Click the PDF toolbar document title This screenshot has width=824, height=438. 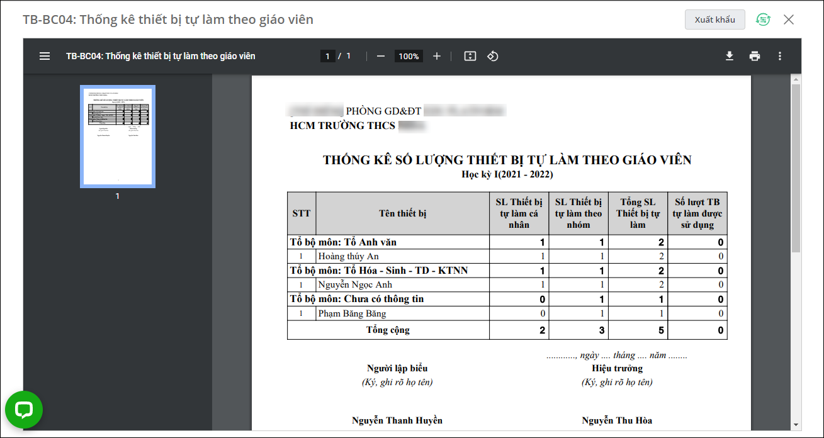161,56
